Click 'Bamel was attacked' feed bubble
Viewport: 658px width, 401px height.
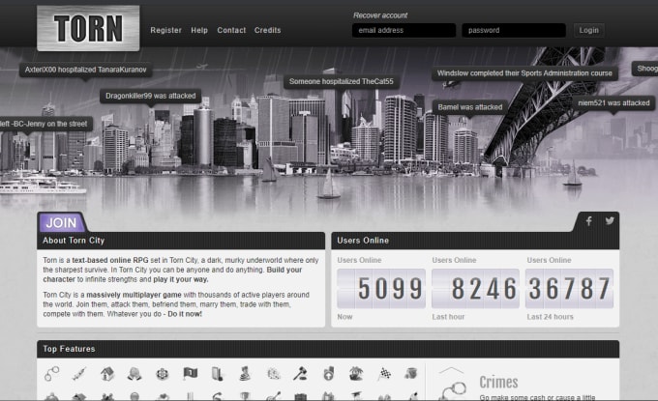tap(470, 107)
